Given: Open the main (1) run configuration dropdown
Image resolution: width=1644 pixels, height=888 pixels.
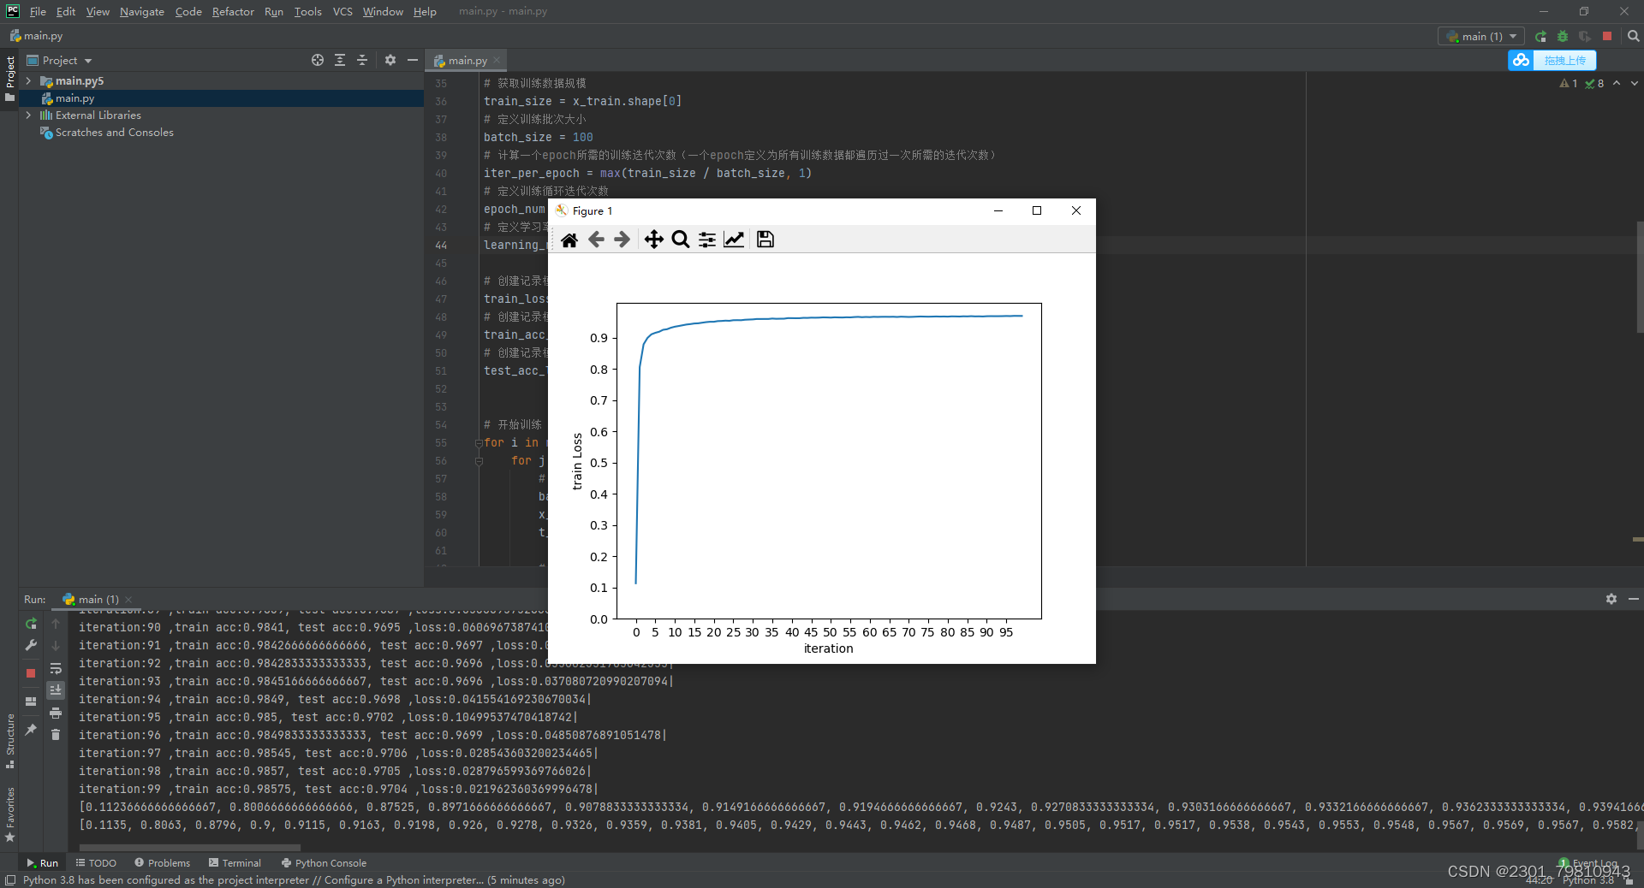Looking at the screenshot, I should (x=1481, y=36).
